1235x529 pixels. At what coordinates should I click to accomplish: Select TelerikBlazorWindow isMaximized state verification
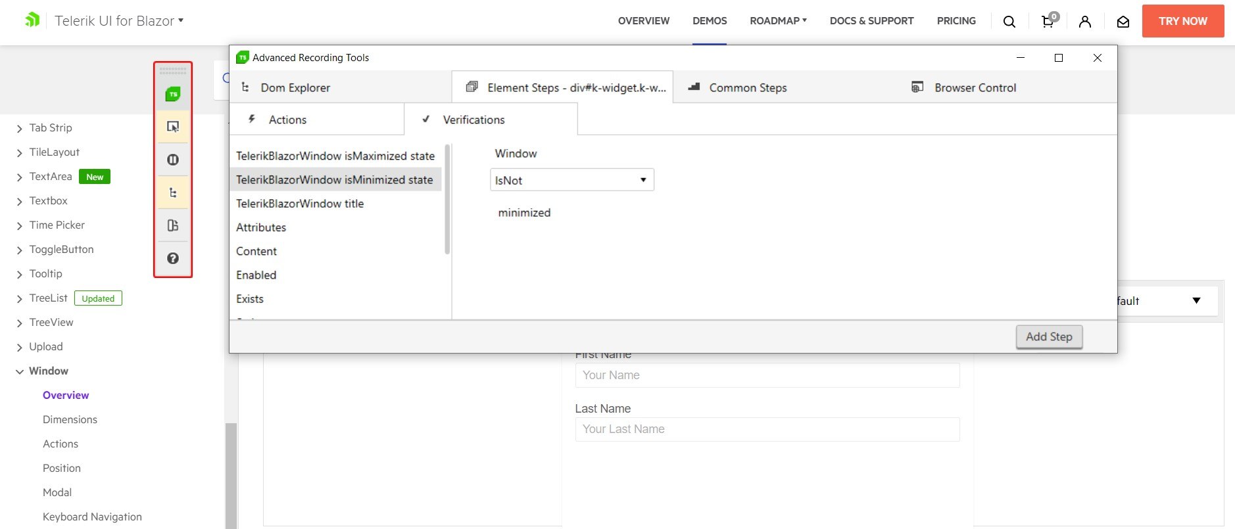click(x=335, y=156)
